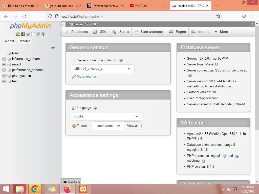The image size is (259, 194).
Task: Open server connection collation dropdown
Action: (103, 69)
